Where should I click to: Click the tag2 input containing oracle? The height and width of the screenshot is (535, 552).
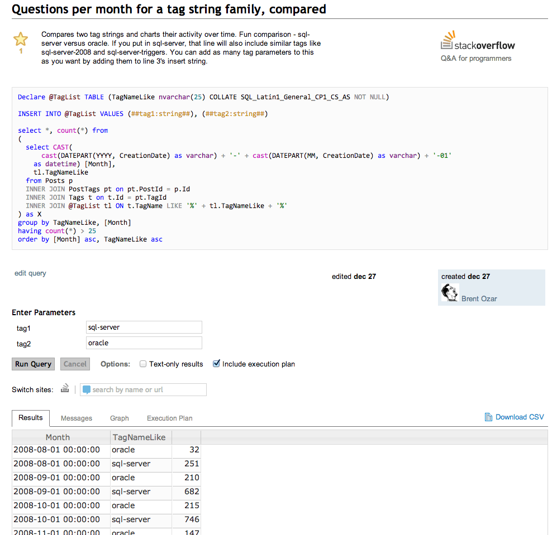[144, 343]
